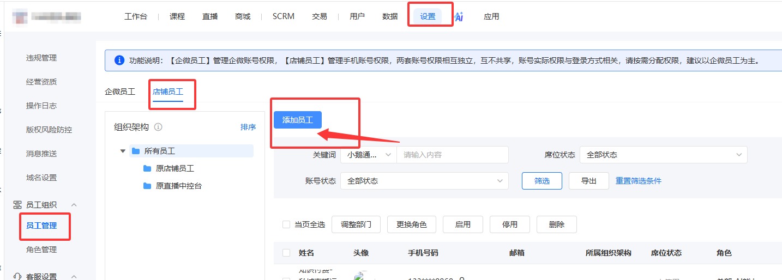Open 课程 in top navigation
Image resolution: width=782 pixels, height=280 pixels.
(177, 16)
